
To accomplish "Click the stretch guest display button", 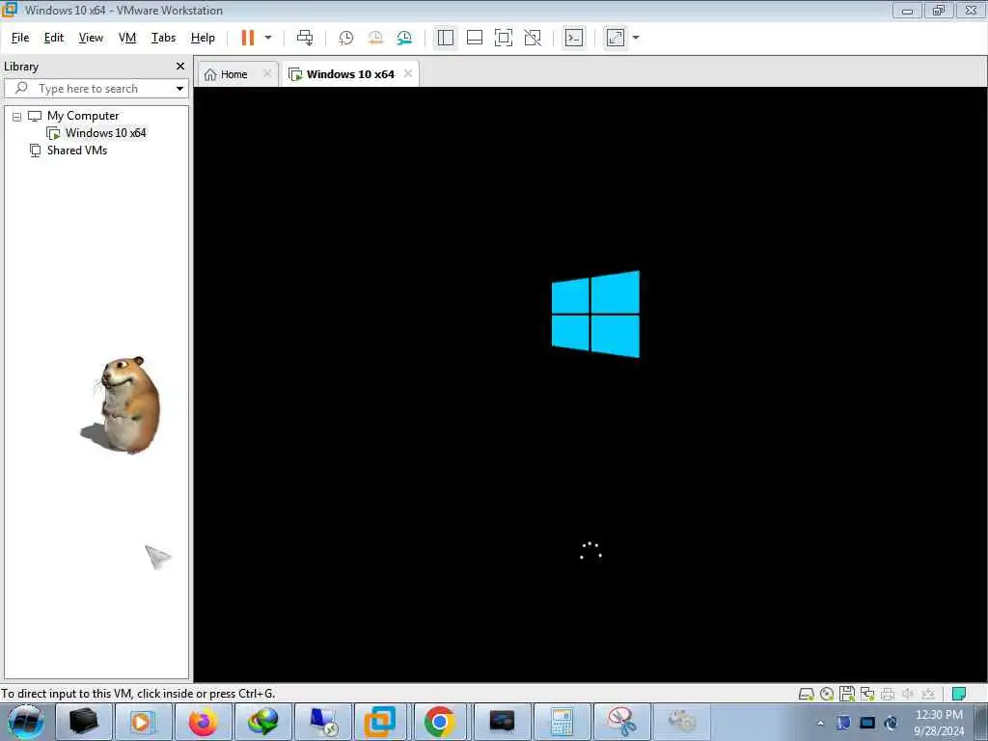I will click(616, 38).
